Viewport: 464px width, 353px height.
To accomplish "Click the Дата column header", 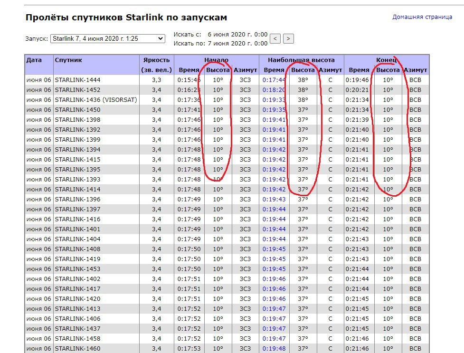I will point(34,60).
